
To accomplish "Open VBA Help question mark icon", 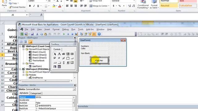I will pyautogui.click(x=99, y=34).
